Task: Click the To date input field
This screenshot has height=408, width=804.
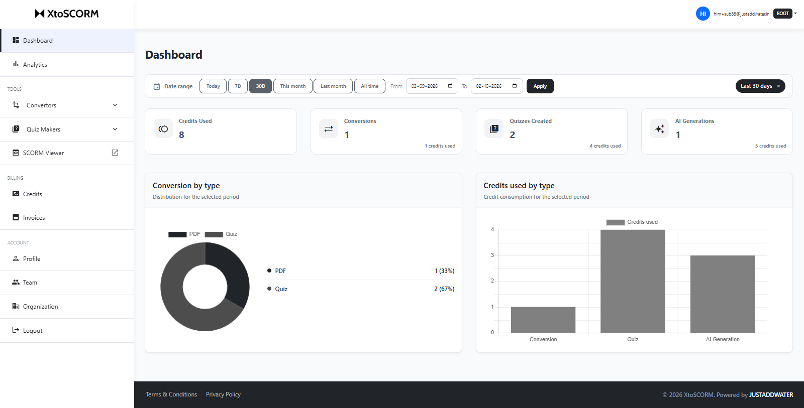Action: point(497,86)
